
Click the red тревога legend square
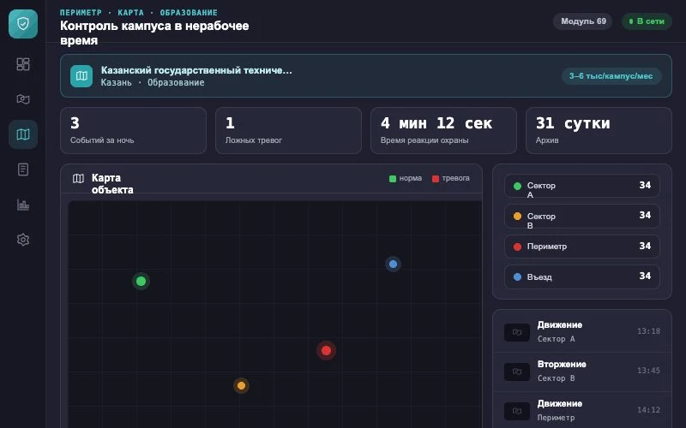coord(436,179)
